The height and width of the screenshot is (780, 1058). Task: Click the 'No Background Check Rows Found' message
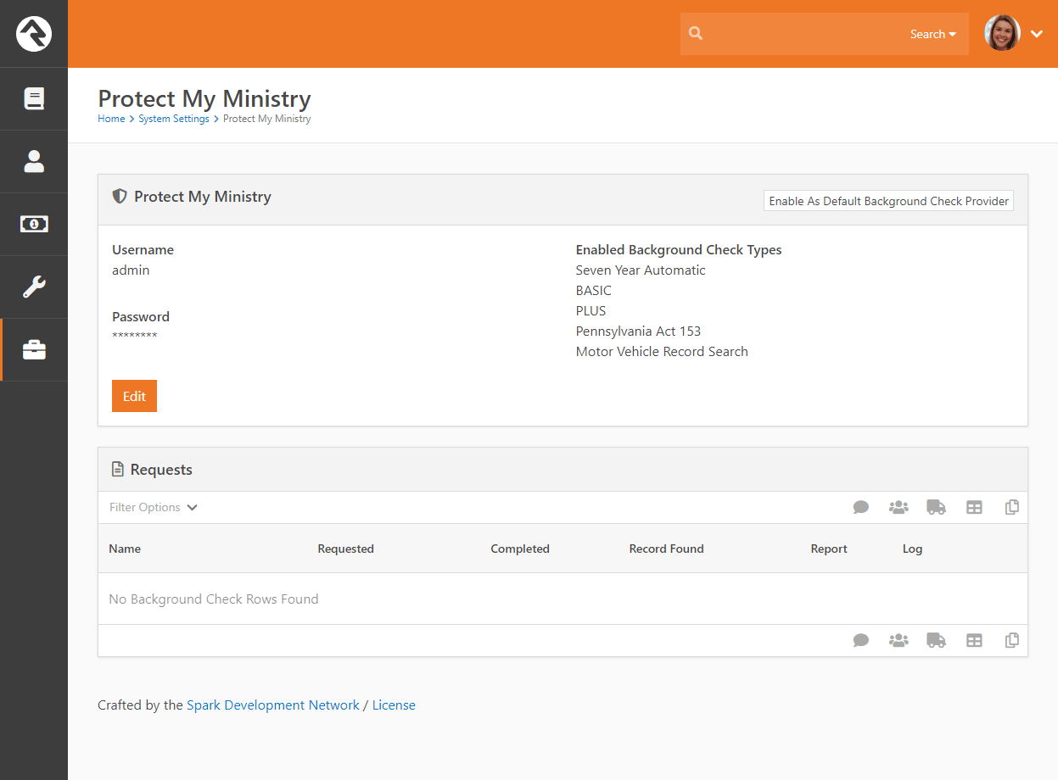coord(214,599)
